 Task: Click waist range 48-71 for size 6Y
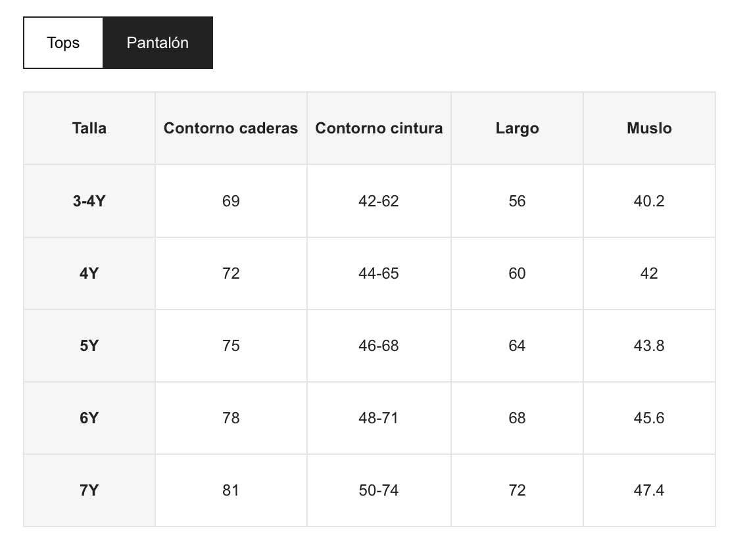coord(379,418)
